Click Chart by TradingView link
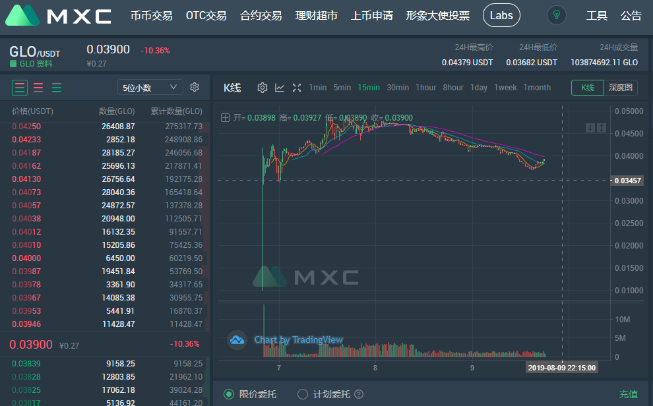Image resolution: width=653 pixels, height=406 pixels. coord(299,340)
